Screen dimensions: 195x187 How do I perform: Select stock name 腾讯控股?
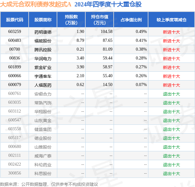pyautogui.click(x=43, y=50)
